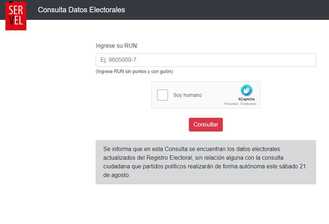Click the SERVEL logo
This screenshot has width=329, height=224.
tap(16, 15)
